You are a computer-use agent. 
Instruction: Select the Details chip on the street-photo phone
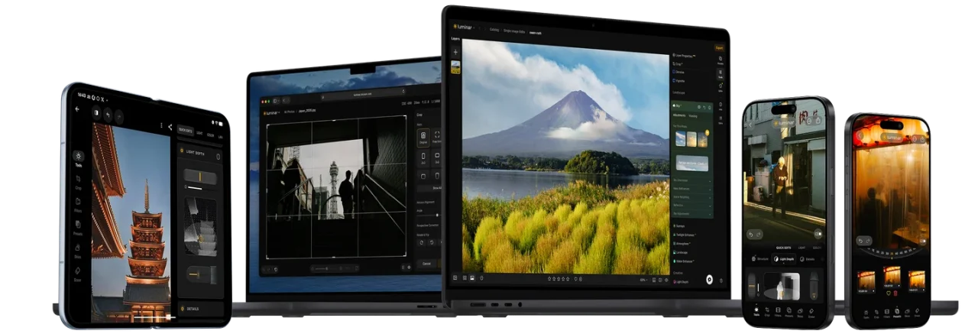point(807,259)
